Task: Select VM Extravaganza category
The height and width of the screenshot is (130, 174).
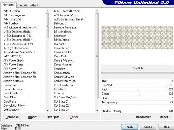Action: [15, 15]
